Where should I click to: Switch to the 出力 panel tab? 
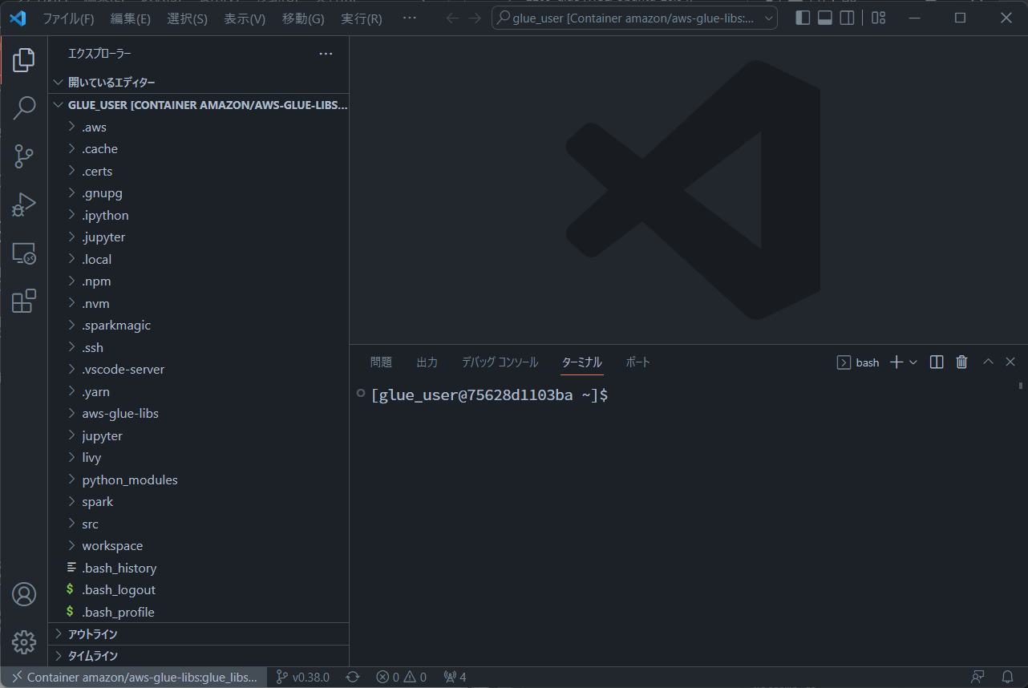(x=427, y=362)
